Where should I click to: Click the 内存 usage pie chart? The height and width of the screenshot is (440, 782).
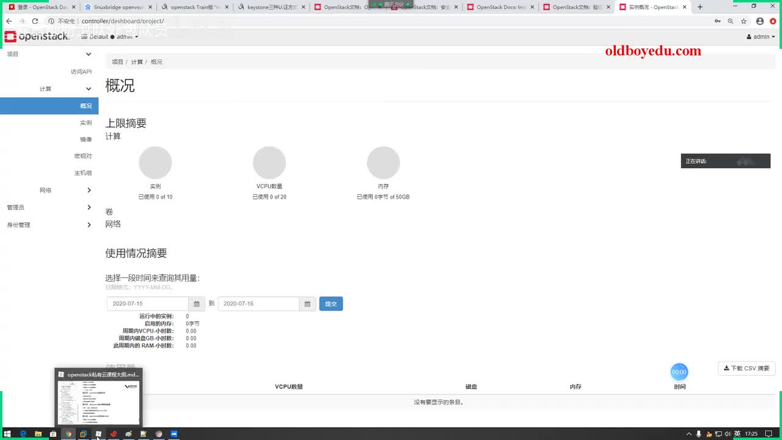(x=383, y=163)
